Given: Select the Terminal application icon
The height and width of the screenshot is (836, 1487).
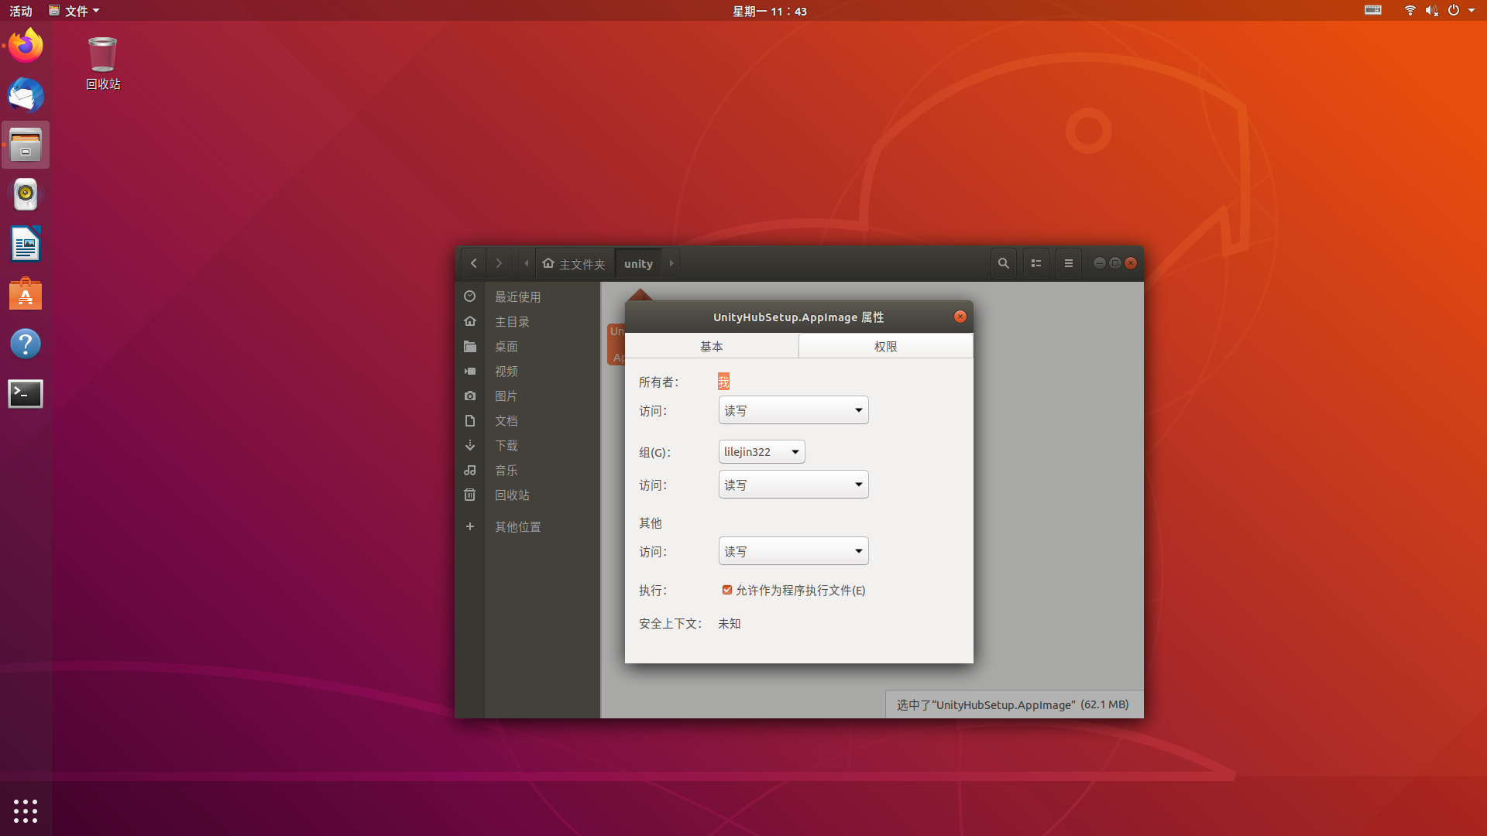Looking at the screenshot, I should 26,393.
